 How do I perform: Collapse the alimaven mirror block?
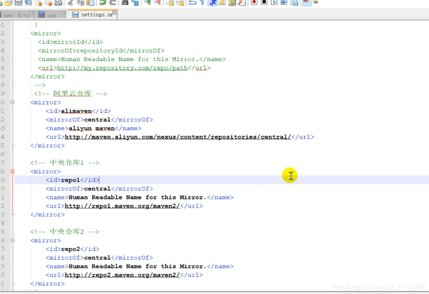[12, 102]
